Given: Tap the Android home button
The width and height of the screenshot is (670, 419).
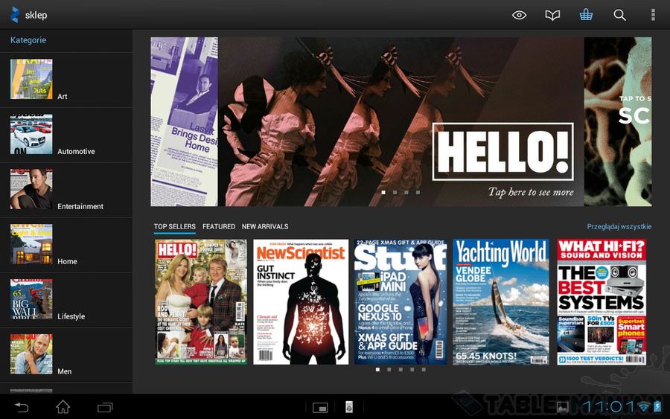Looking at the screenshot, I should pyautogui.click(x=63, y=407).
